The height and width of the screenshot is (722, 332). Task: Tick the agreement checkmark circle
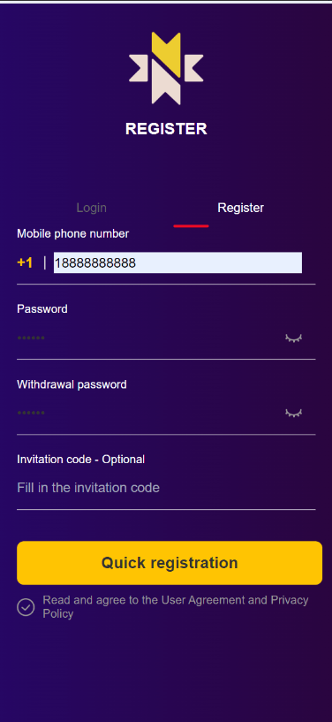26,607
